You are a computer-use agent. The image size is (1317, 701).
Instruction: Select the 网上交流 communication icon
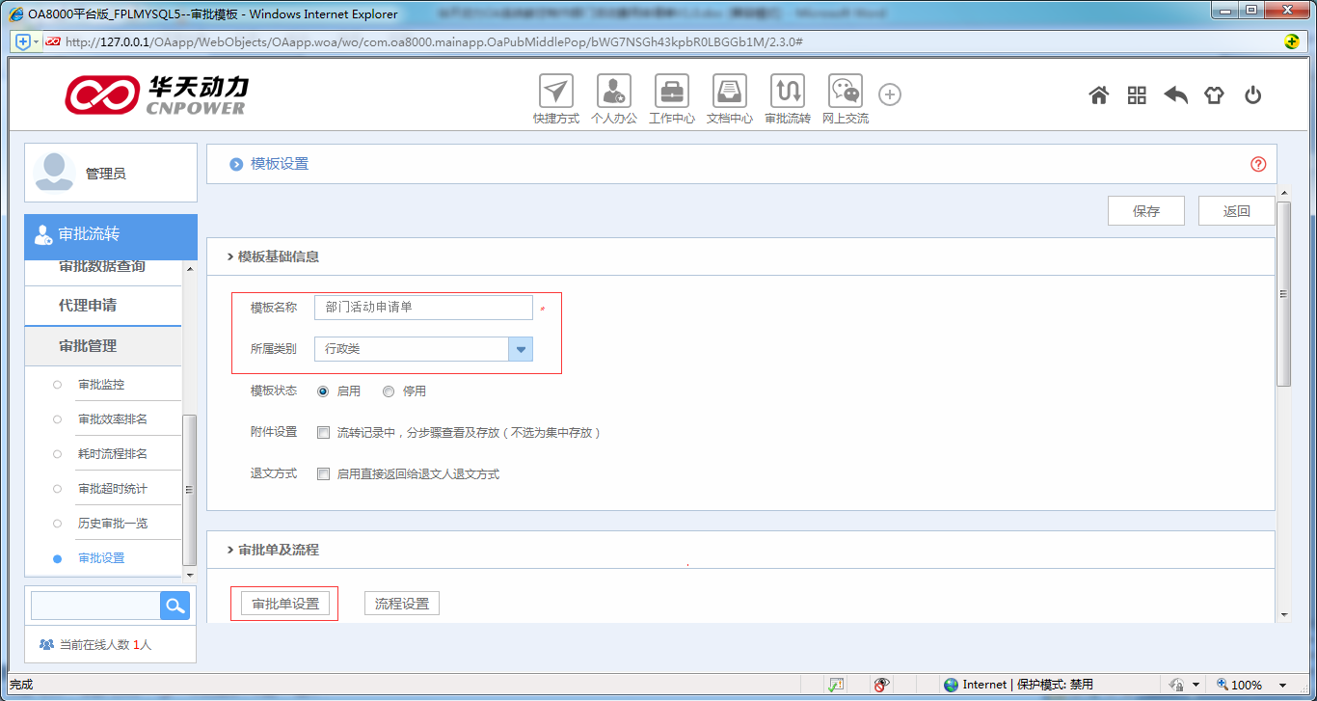tap(845, 92)
